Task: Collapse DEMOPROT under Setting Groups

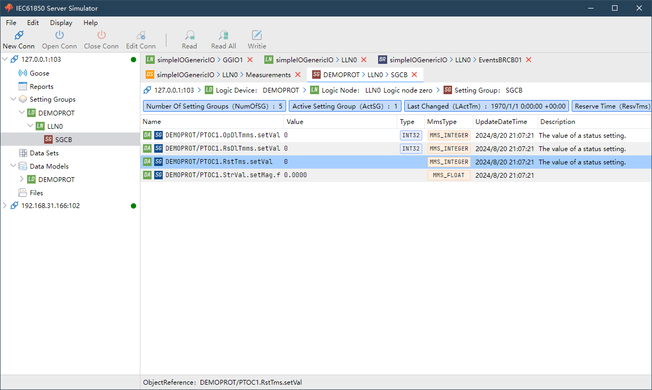Action: point(22,113)
